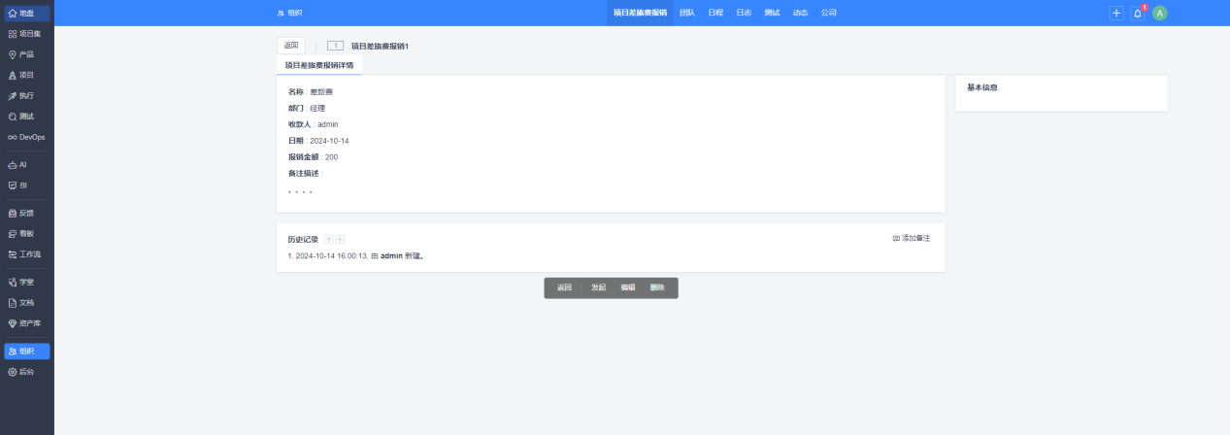Open 工作流 in the sidebar
This screenshot has height=435, width=1230.
tap(27, 253)
